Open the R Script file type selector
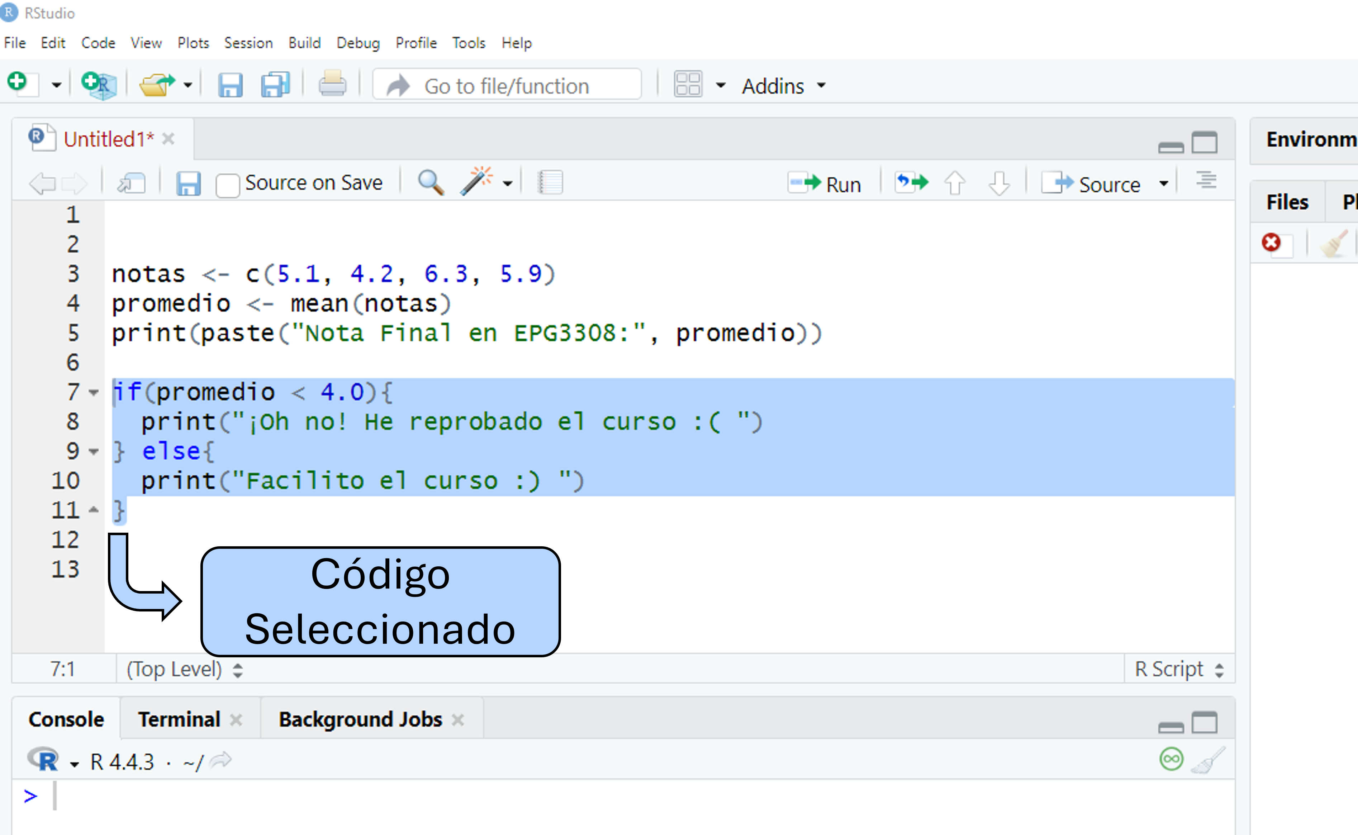 click(1178, 669)
